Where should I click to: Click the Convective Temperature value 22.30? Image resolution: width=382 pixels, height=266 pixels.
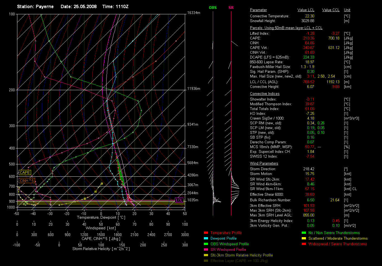pyautogui.click(x=310, y=16)
